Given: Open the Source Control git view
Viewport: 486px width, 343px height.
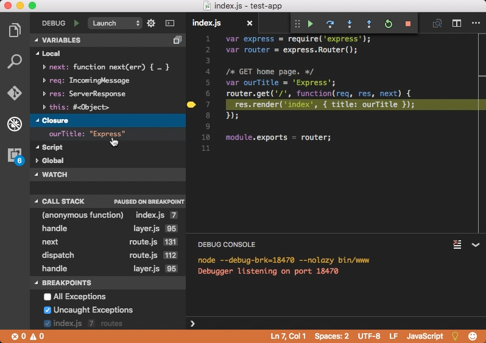Looking at the screenshot, I should tap(15, 93).
